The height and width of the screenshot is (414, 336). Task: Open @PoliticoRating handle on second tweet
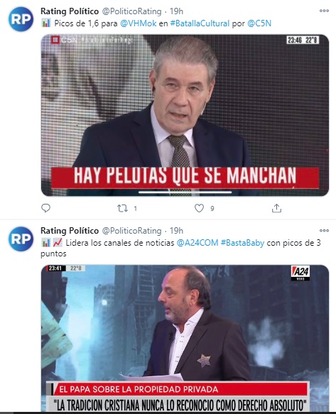click(131, 231)
